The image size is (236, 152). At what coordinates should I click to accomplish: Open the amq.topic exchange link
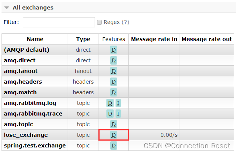[19, 125]
